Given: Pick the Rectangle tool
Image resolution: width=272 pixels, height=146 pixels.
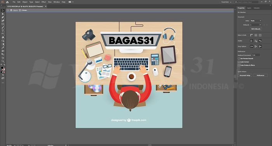Looking at the screenshot, I should pyautogui.click(x=3, y=24).
